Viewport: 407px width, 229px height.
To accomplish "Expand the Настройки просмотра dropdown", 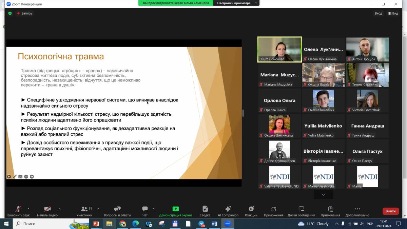I will [x=256, y=3].
